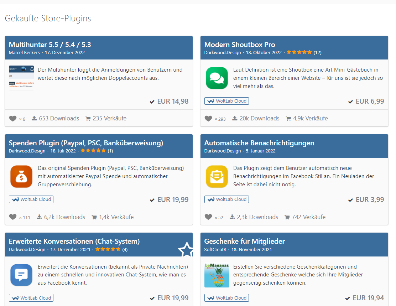396x306 pixels.
Task: Click SoftCreatR author link
Action: click(x=216, y=249)
